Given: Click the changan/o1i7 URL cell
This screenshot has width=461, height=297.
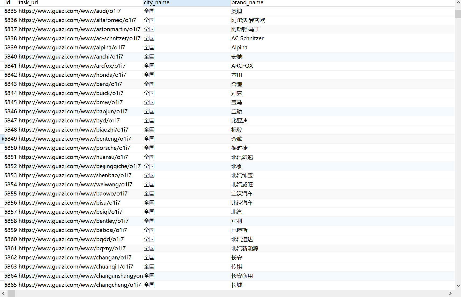Looking at the screenshot, I should 80,258.
